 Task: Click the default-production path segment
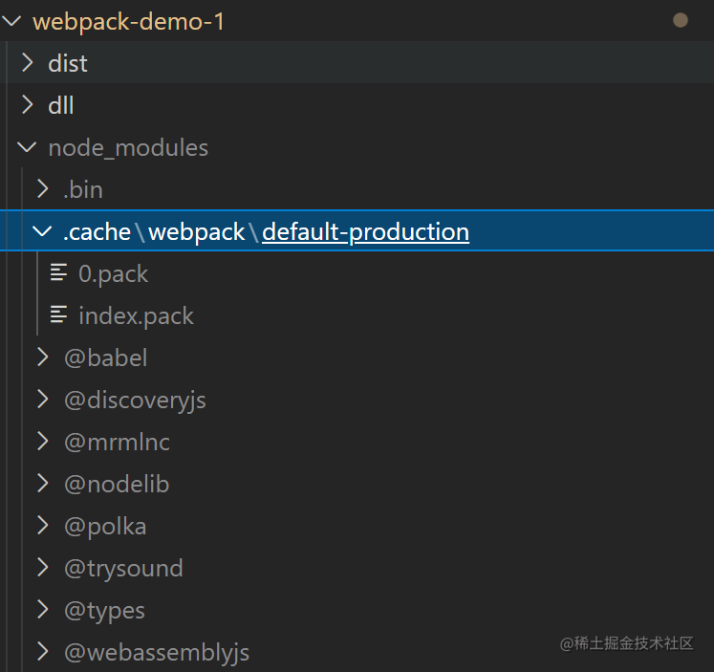[366, 232]
